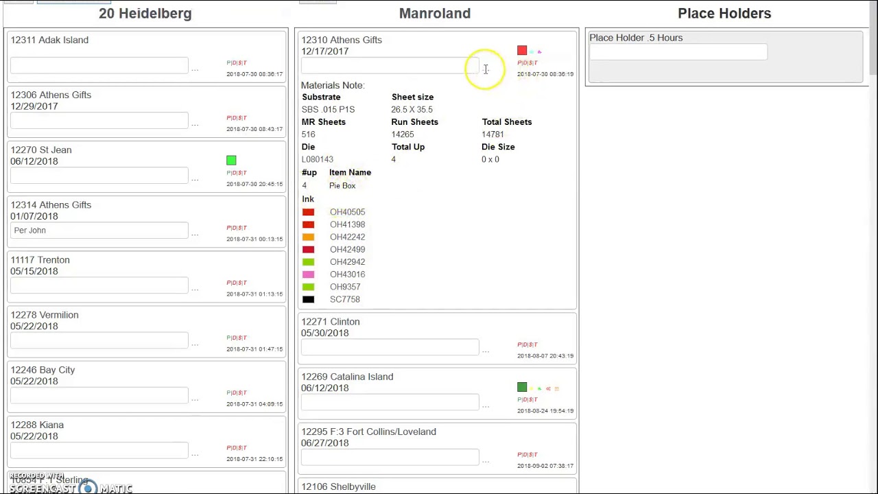Click the Total Sheets value 14781
This screenshot has height=494, width=878.
(x=493, y=134)
